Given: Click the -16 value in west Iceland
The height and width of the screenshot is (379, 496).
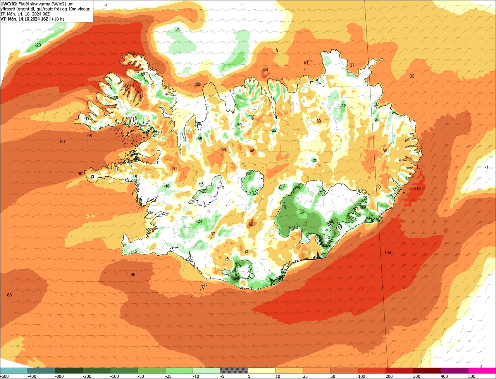Looking at the screenshot, I should 166,186.
